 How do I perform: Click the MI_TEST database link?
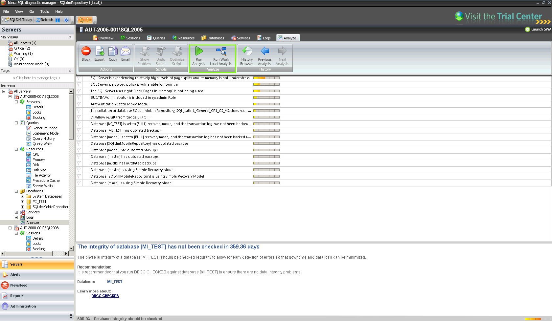point(115,282)
